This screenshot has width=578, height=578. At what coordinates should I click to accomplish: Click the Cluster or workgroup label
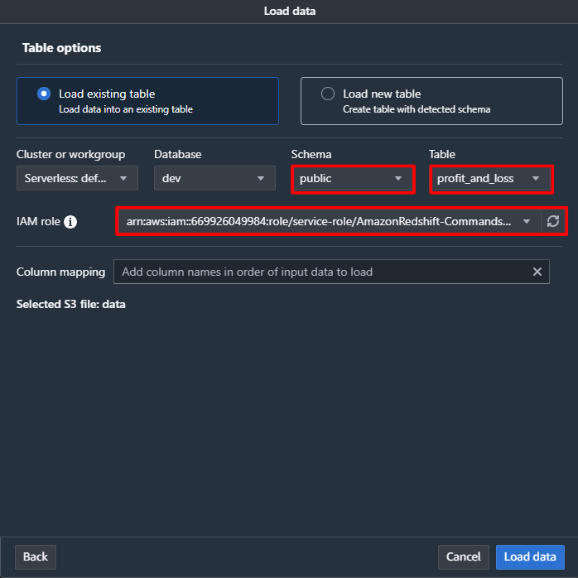pyautogui.click(x=70, y=154)
